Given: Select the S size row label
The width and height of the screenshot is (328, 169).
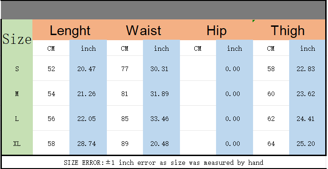Looking at the screenshot, I should point(17,68).
